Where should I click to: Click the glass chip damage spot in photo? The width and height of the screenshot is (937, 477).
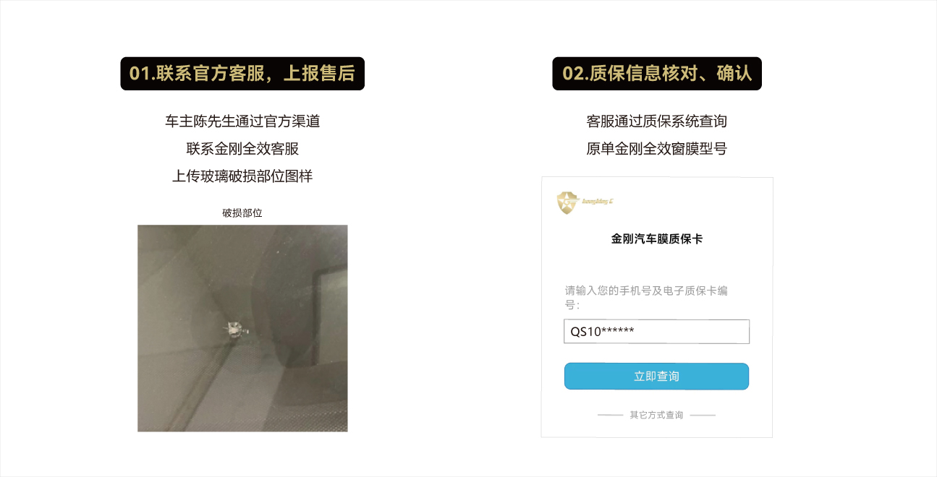pyautogui.click(x=234, y=328)
